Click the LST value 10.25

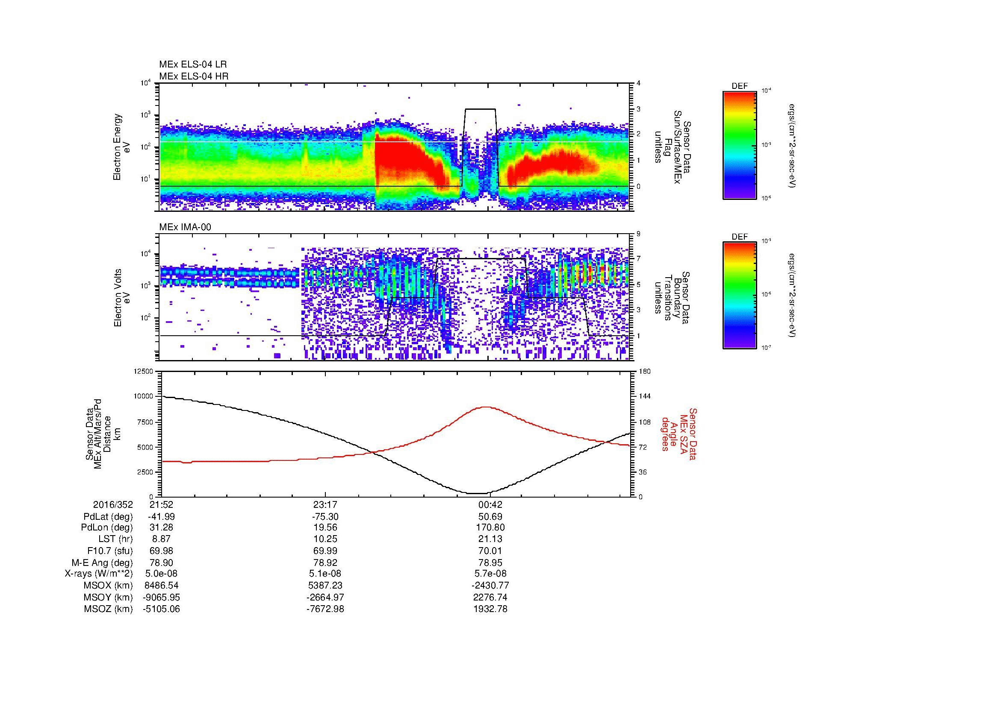(325, 539)
